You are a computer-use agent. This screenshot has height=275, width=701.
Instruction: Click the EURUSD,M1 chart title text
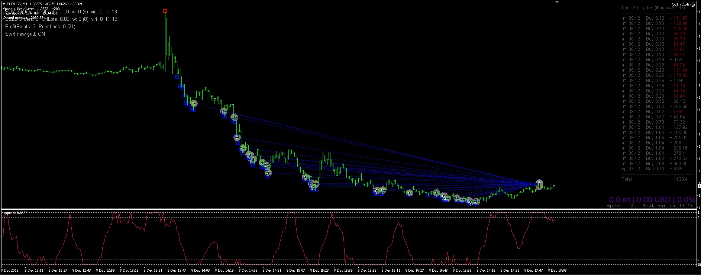click(17, 4)
